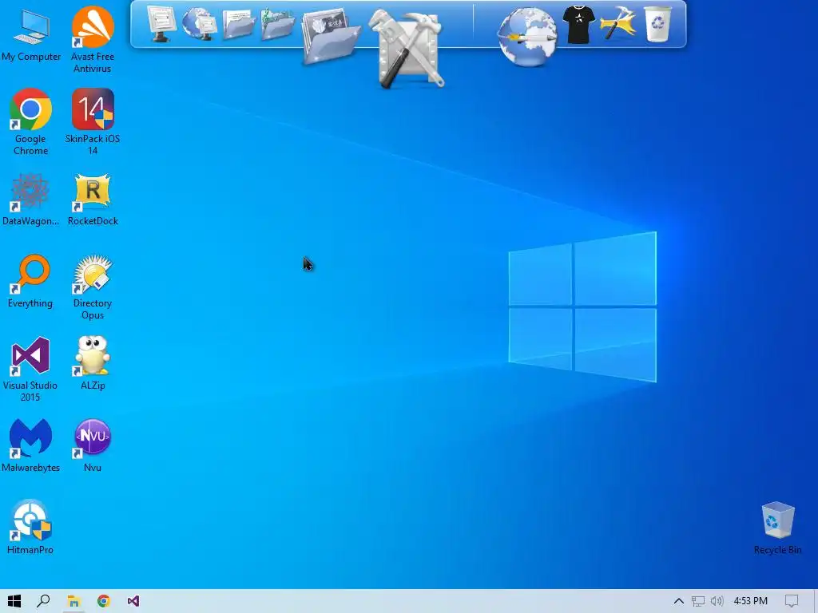818x613 pixels.
Task: Select the Google Chrome desktop shortcut
Action: pos(30,122)
